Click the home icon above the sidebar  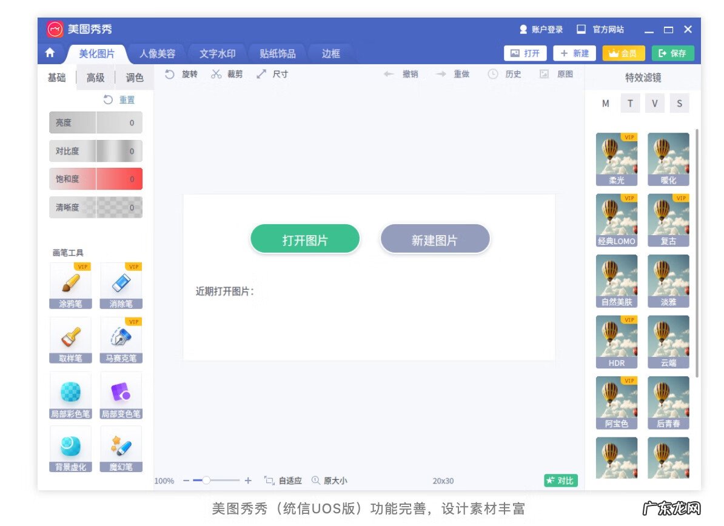point(52,53)
